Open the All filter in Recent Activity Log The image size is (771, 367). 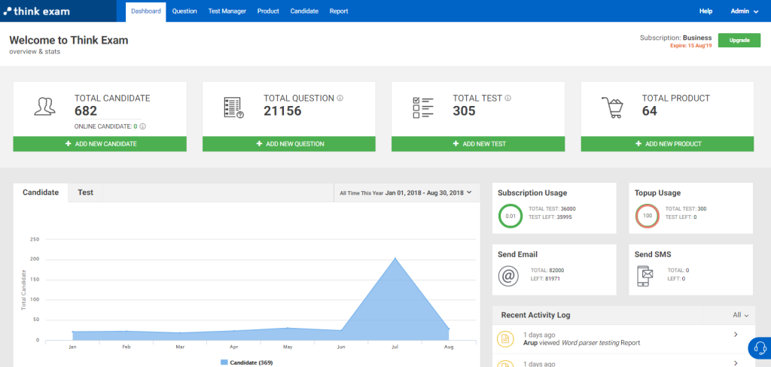click(x=741, y=315)
